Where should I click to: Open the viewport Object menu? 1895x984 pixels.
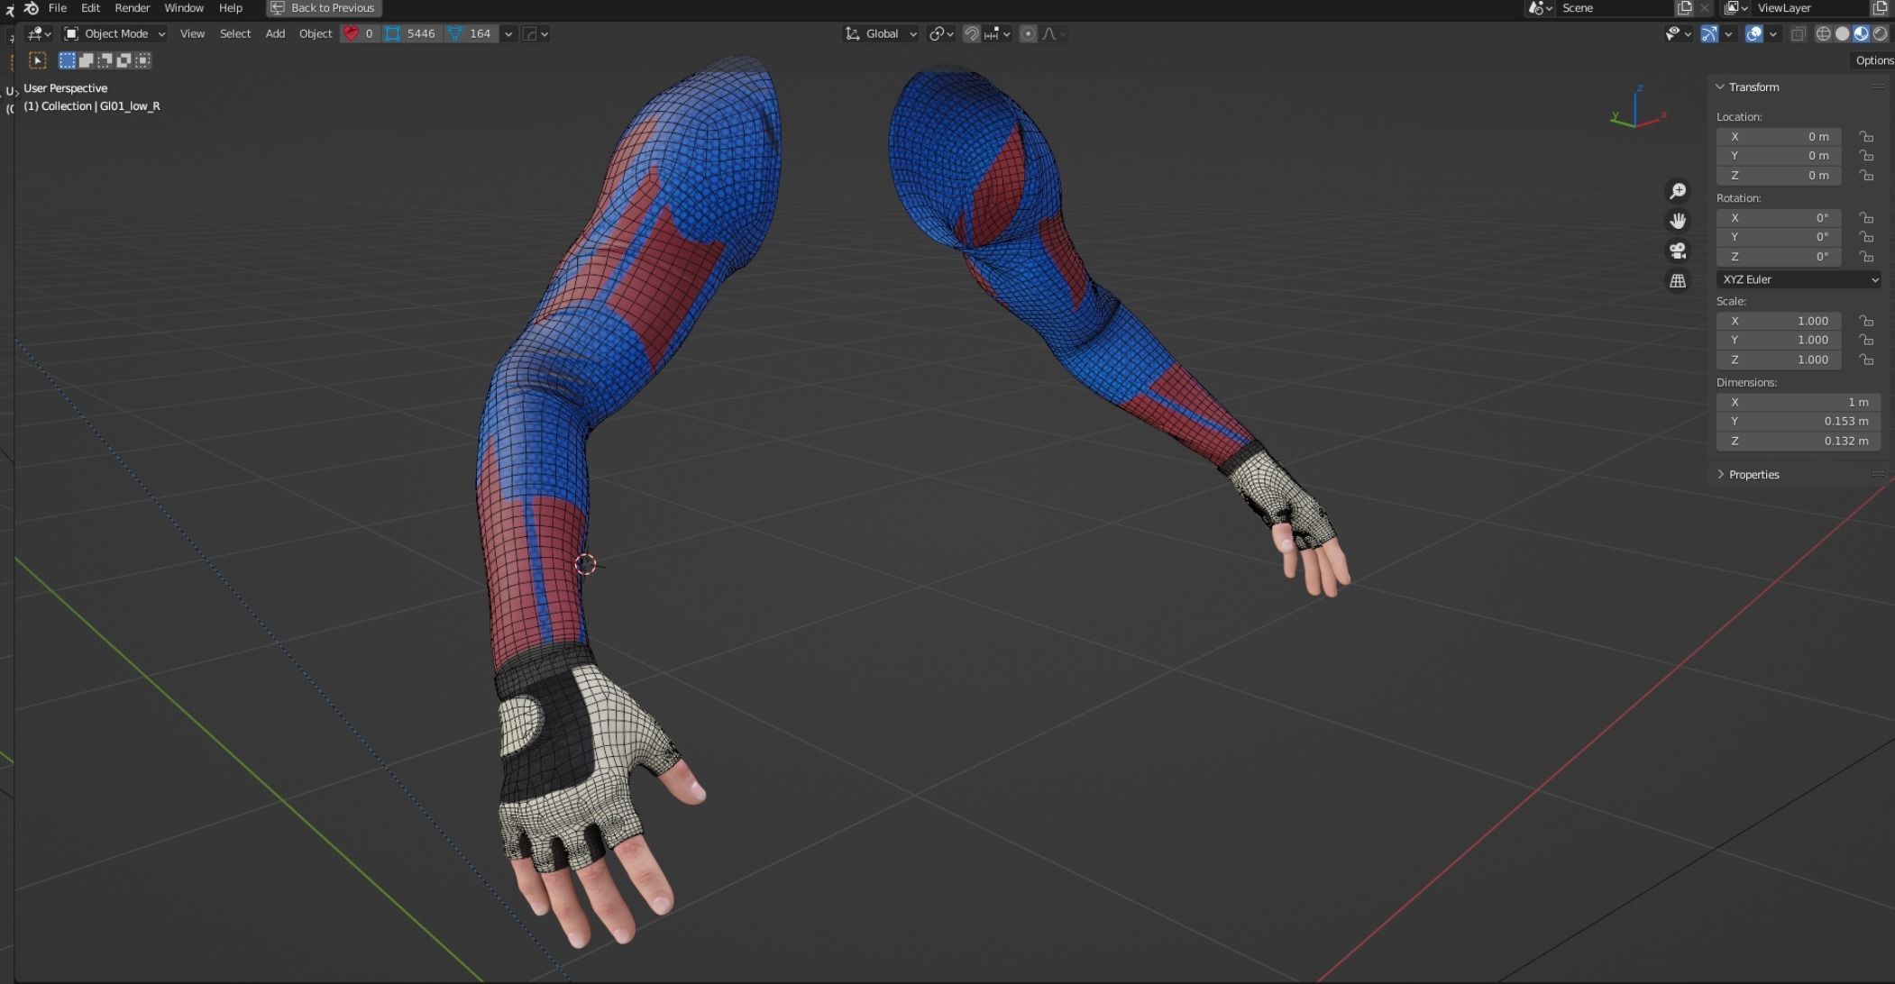pyautogui.click(x=316, y=34)
